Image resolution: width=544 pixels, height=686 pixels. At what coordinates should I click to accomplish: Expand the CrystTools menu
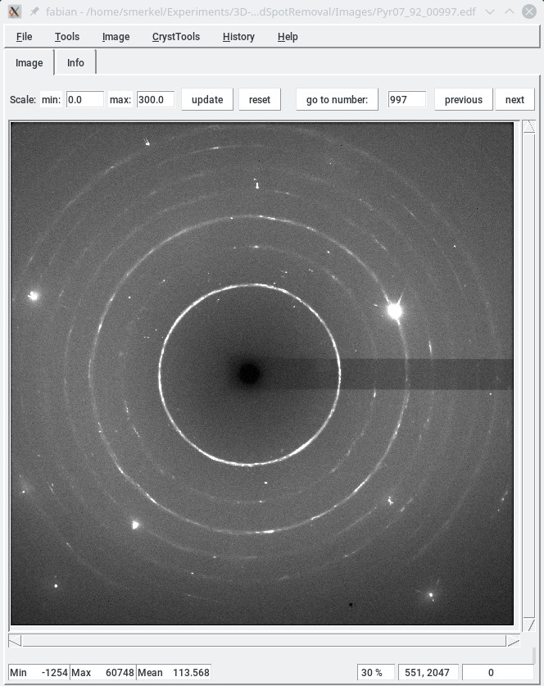coord(175,37)
